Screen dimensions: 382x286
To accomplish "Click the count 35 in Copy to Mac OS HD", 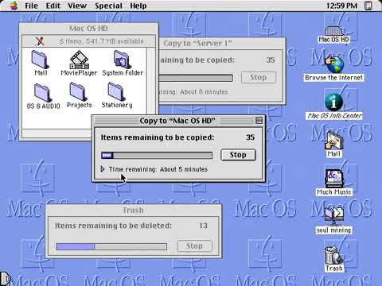I will coord(250,137).
